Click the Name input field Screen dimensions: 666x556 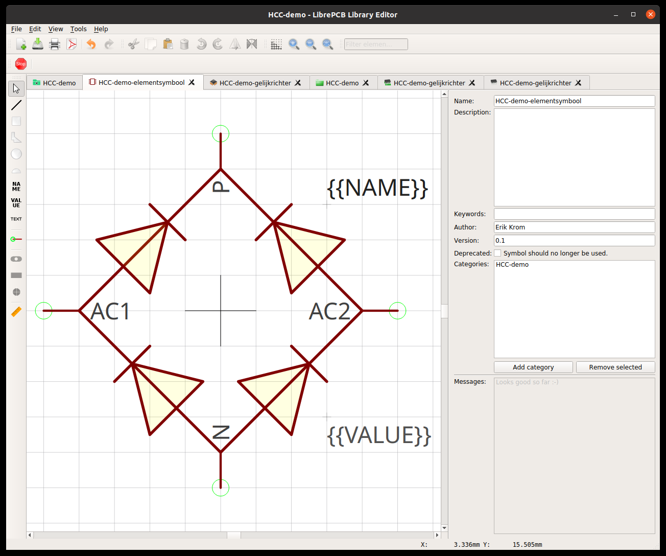click(x=575, y=101)
